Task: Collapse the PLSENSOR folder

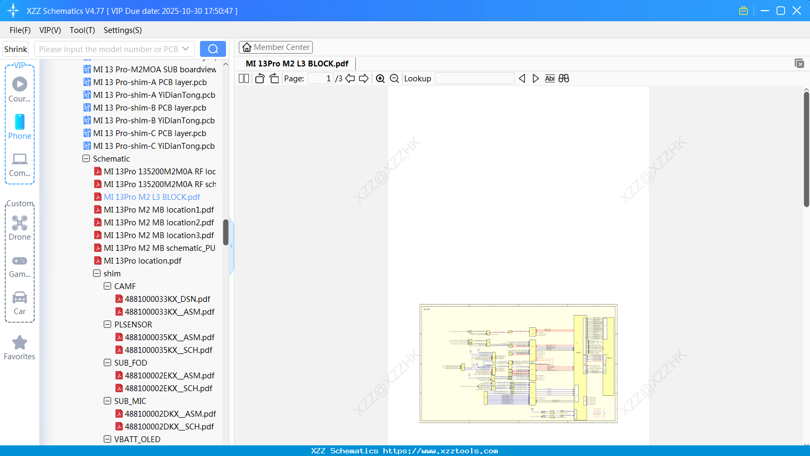Action: coord(107,324)
